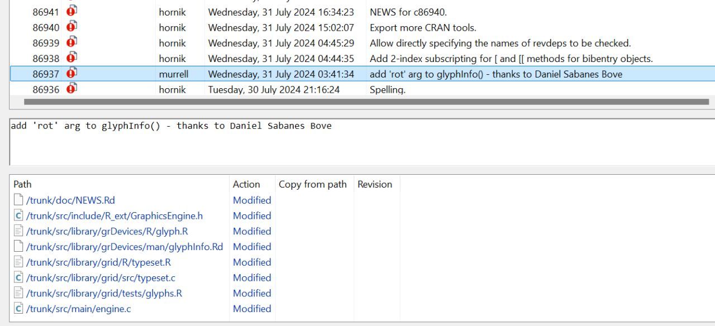Viewport: 715px width, 326px height.
Task: Click the text file icon beside glyphs.R
Action: (x=18, y=293)
